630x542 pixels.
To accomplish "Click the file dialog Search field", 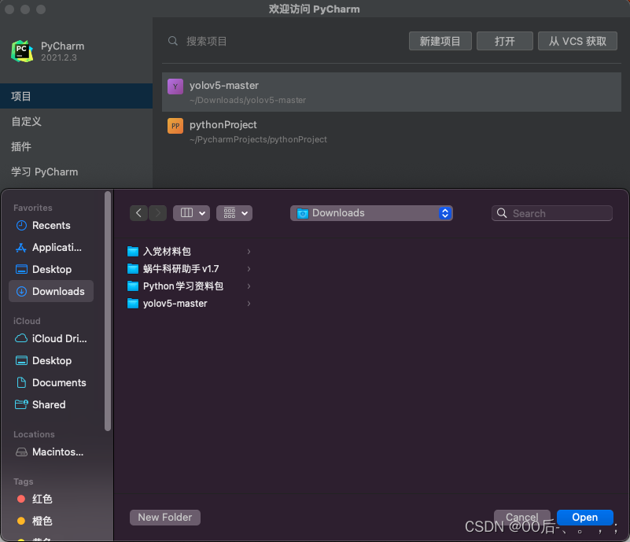I will pyautogui.click(x=551, y=213).
